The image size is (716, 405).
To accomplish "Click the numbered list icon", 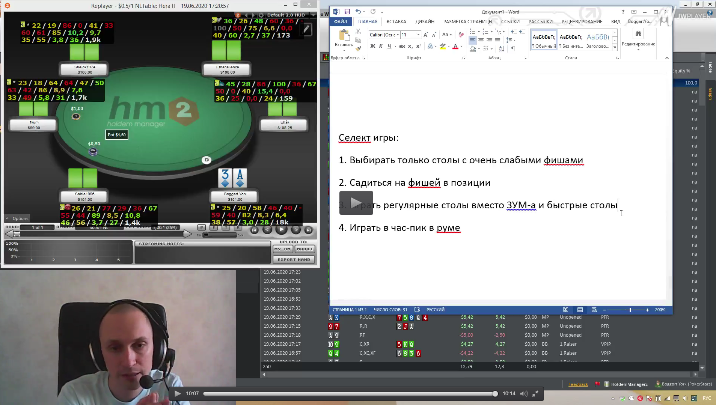I will 485,32.
